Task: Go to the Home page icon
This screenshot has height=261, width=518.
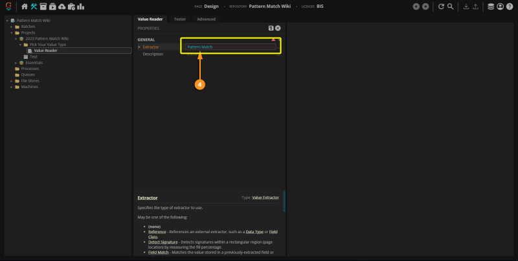Action: (25, 6)
